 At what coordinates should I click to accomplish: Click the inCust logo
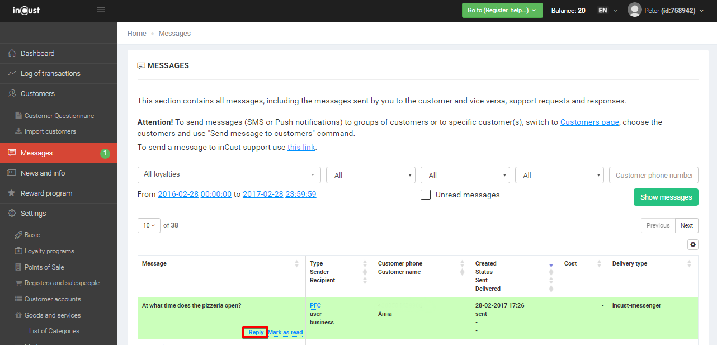click(x=26, y=10)
